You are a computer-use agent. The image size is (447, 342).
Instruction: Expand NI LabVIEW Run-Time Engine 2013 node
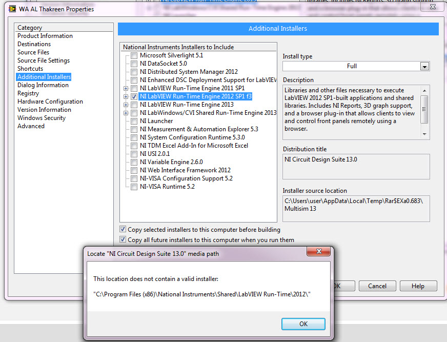(x=126, y=105)
